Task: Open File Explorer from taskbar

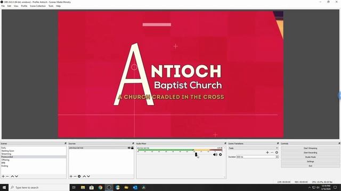Action: pyautogui.click(x=83, y=187)
